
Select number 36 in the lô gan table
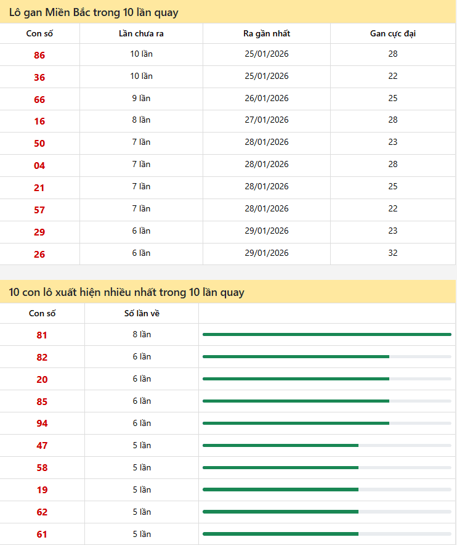pos(39,77)
